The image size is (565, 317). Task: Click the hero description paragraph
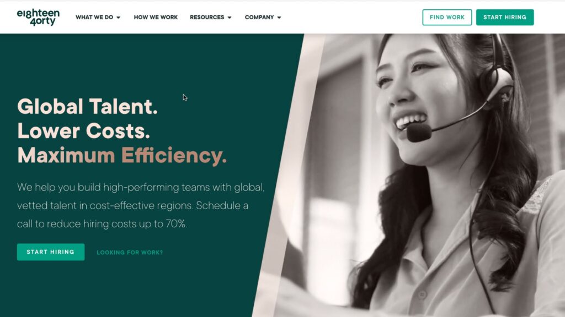tap(141, 205)
